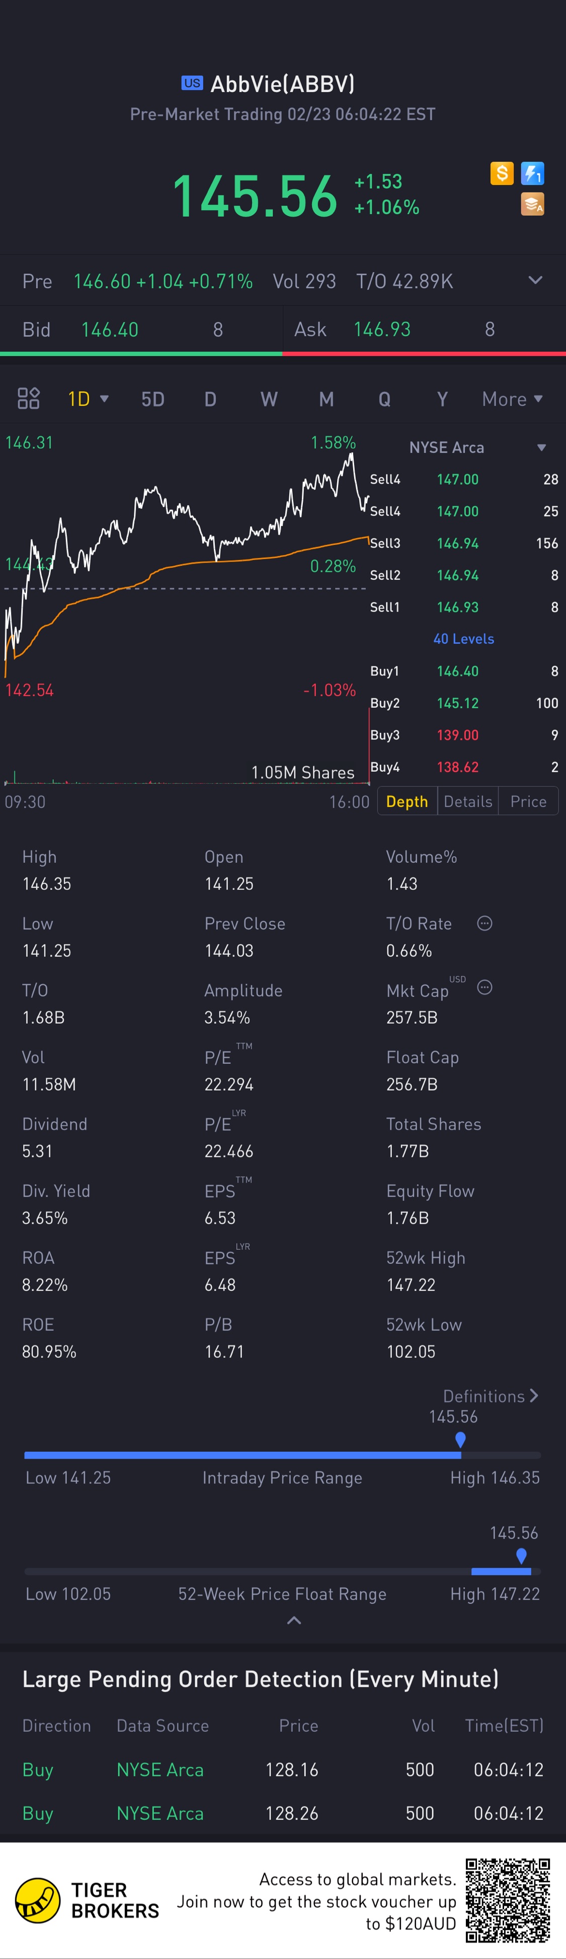Open the More timeframes dropdown
The width and height of the screenshot is (566, 1959).
click(512, 399)
